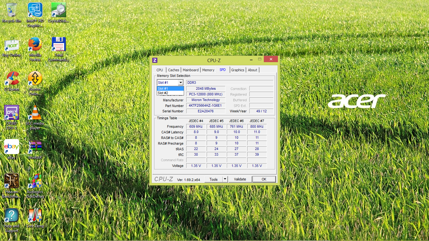The image size is (429, 241).
Task: Switch to the Graphics tab
Action: pyautogui.click(x=238, y=70)
